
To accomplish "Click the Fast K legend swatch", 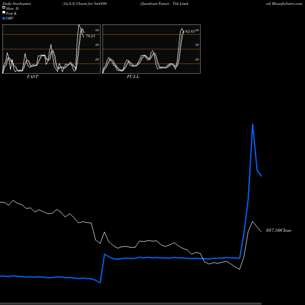I will pos(4,13).
